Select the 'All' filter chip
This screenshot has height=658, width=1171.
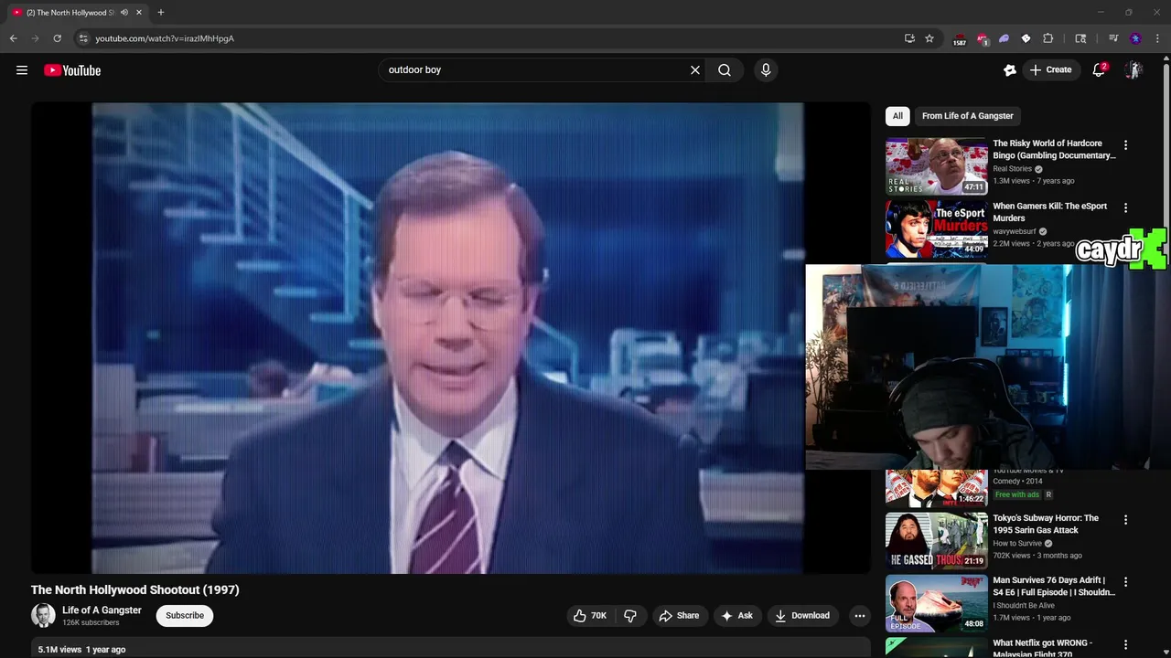tap(897, 116)
